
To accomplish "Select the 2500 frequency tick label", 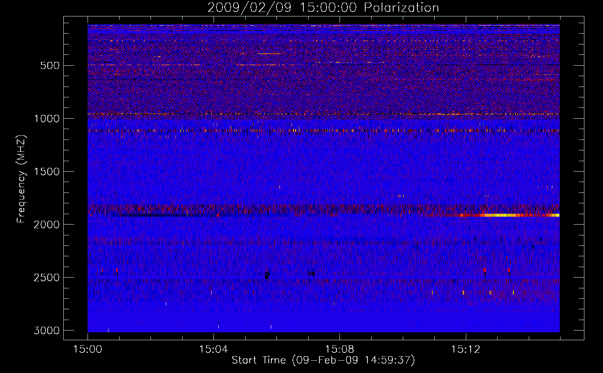I will [47, 278].
